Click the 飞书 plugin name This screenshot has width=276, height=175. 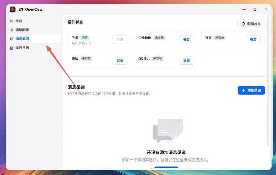click(x=75, y=38)
